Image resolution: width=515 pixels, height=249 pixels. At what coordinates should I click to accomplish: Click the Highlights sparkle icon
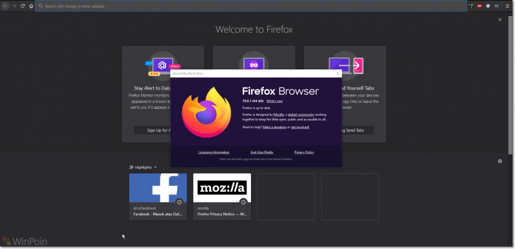pyautogui.click(x=131, y=167)
